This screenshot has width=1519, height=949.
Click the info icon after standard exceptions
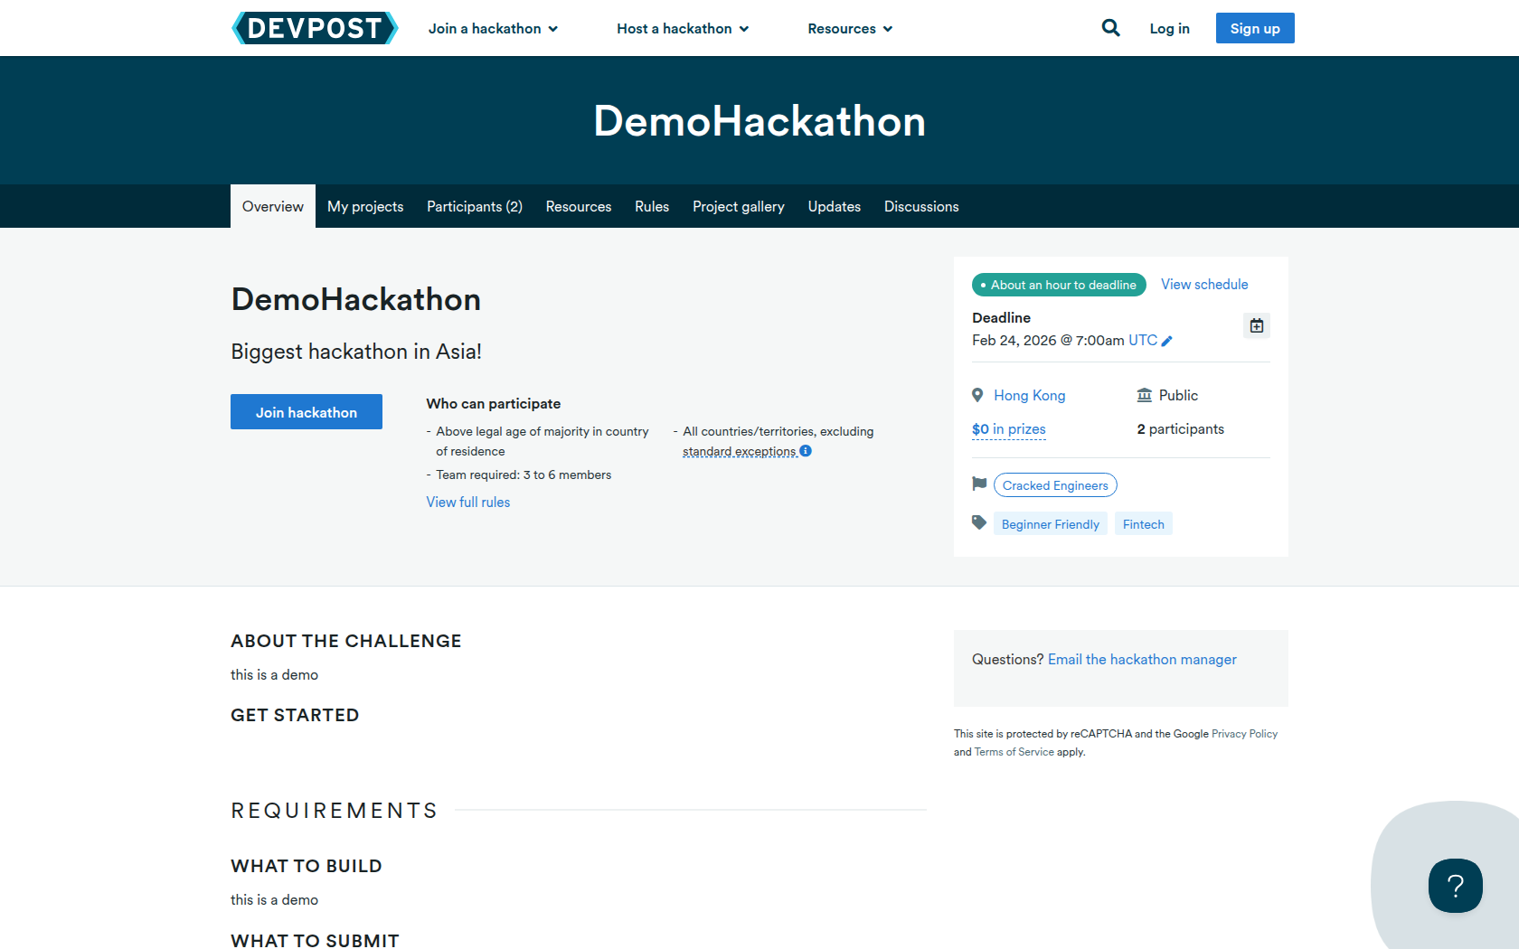coord(806,451)
